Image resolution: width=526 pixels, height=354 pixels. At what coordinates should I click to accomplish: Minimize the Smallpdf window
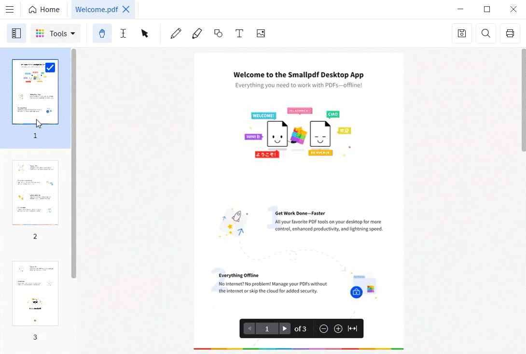460,9
